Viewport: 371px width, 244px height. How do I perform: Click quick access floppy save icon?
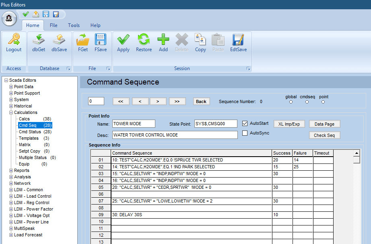(46, 14)
